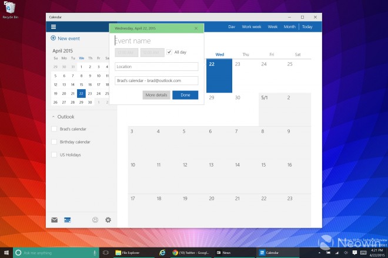This screenshot has height=258, width=388.
Task: Uncheck the All day checkbox
Action: click(x=169, y=52)
